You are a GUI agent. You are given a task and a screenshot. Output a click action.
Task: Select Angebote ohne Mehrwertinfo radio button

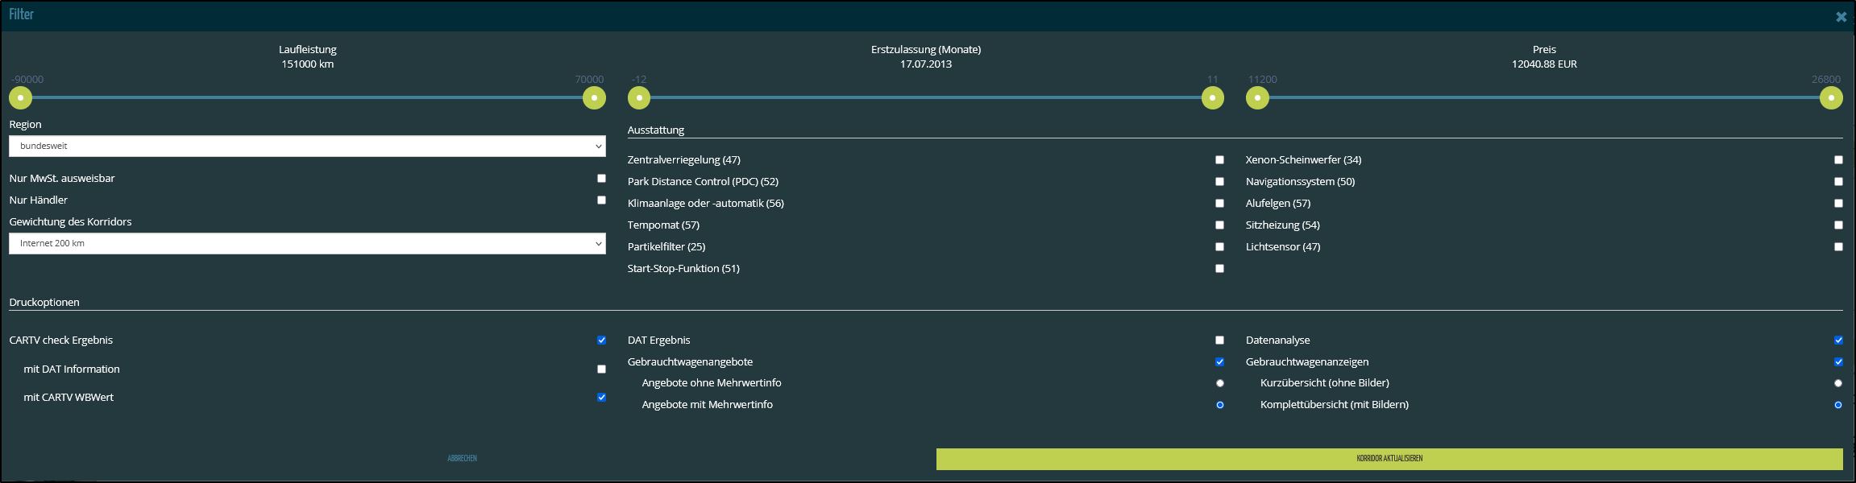[1219, 383]
